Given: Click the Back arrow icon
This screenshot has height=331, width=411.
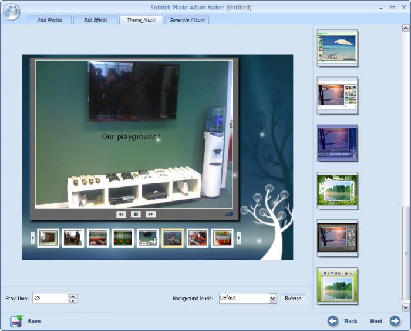Looking at the screenshot, I should coord(333,321).
